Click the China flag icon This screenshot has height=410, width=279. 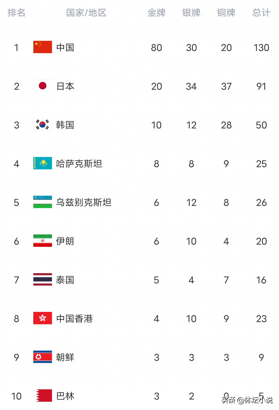click(43, 47)
